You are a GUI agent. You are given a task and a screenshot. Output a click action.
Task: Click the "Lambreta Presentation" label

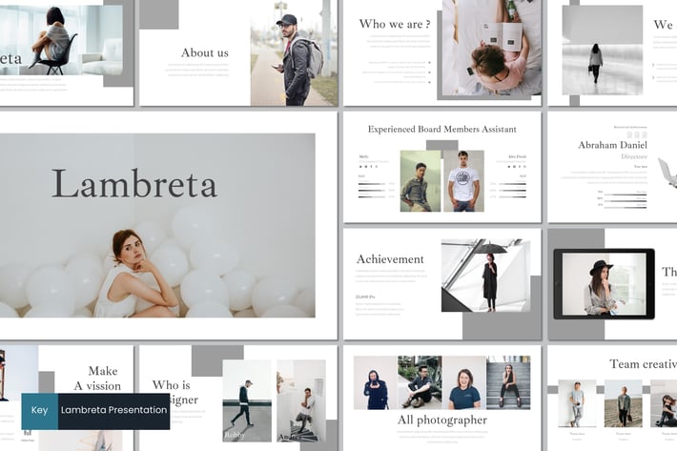point(114,410)
